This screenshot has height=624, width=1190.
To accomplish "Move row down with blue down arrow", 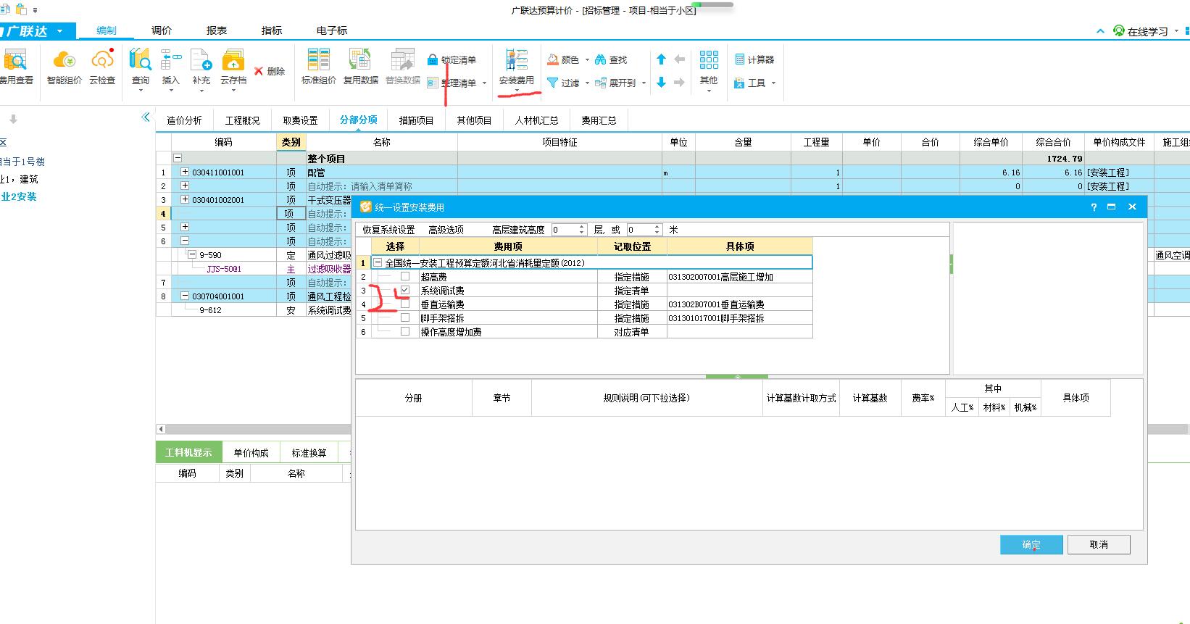I will [x=661, y=83].
